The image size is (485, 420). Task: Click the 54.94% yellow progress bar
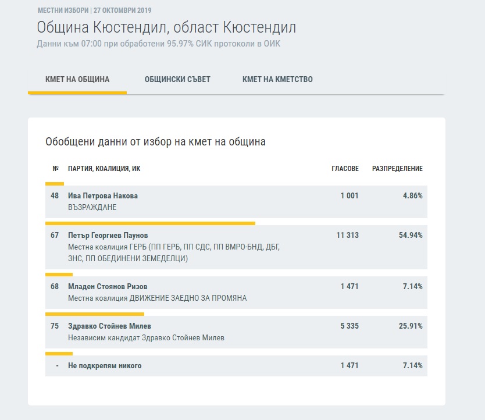[x=150, y=223]
